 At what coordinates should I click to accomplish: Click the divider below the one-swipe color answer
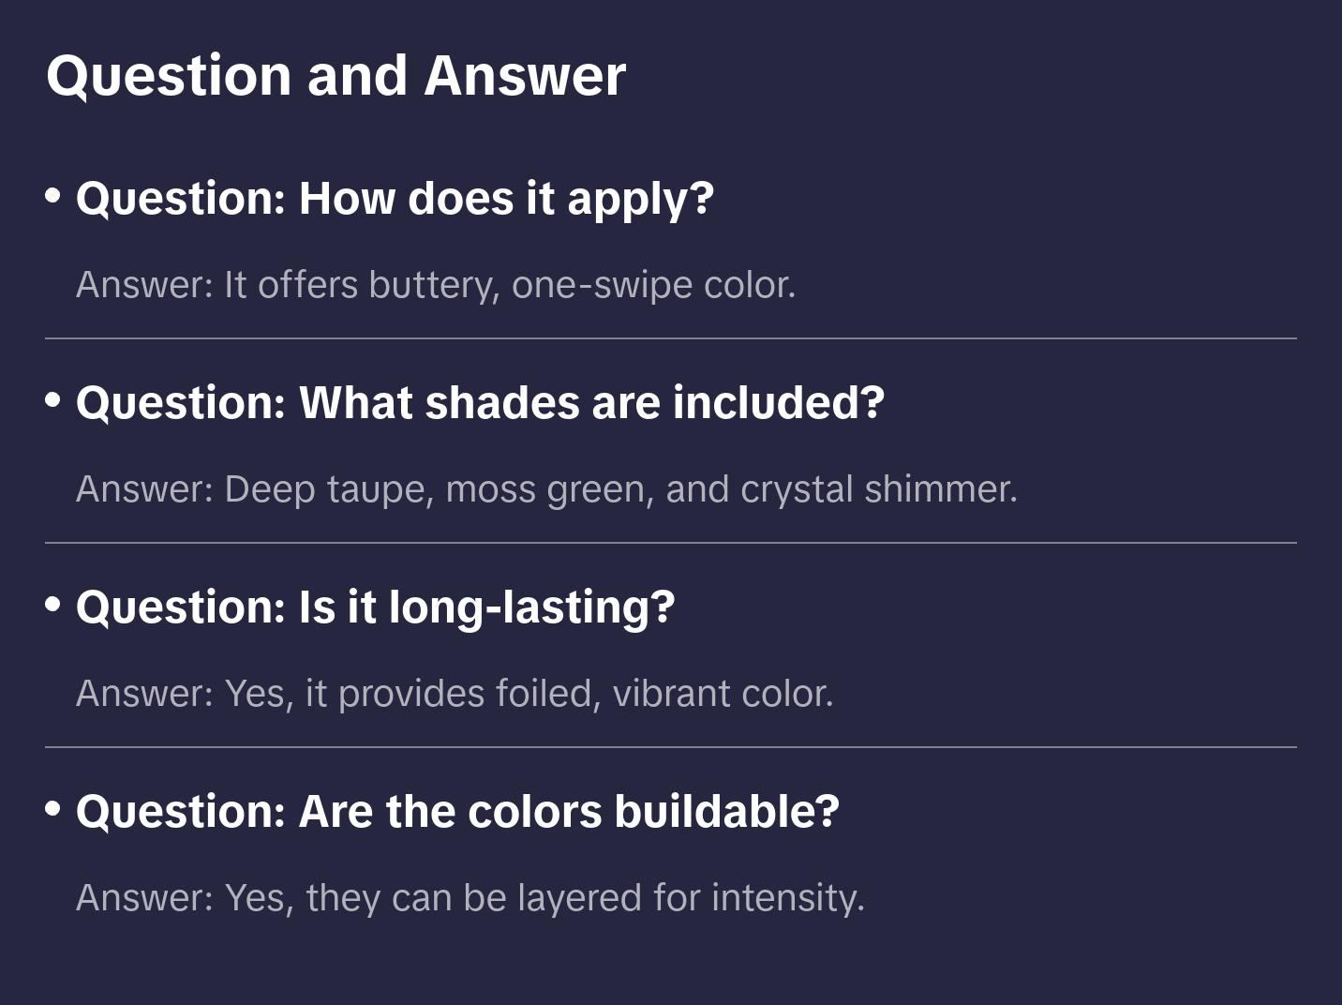click(671, 338)
